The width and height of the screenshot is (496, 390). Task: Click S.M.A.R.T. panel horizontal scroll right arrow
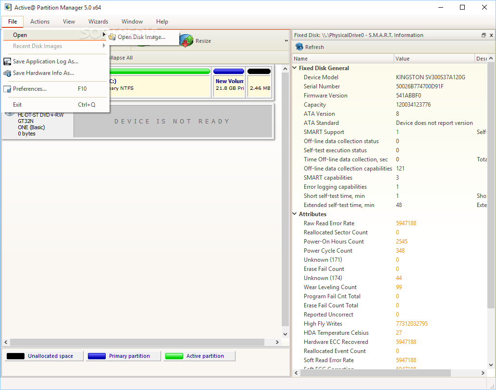pyautogui.click(x=483, y=373)
